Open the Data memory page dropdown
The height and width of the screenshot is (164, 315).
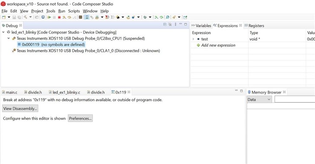[259, 99]
